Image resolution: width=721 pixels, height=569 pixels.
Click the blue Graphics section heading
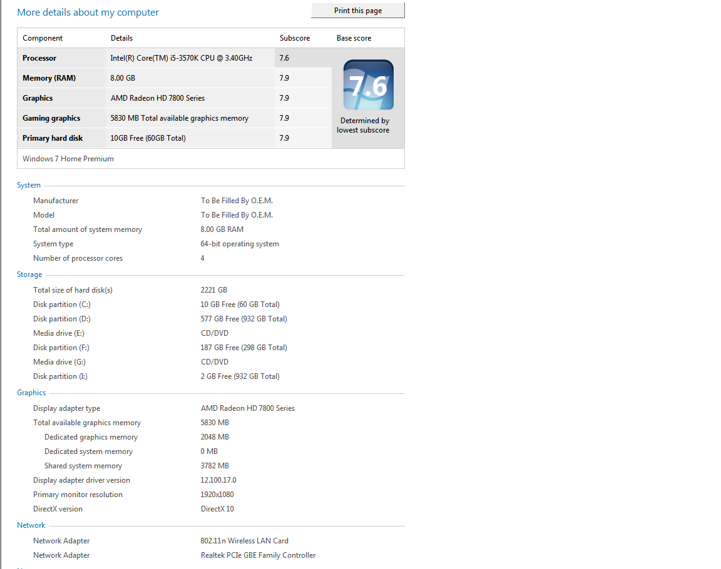click(x=31, y=393)
